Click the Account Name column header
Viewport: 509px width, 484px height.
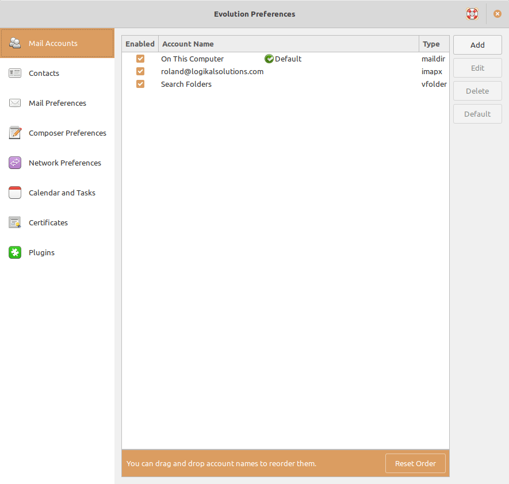pyautogui.click(x=288, y=44)
